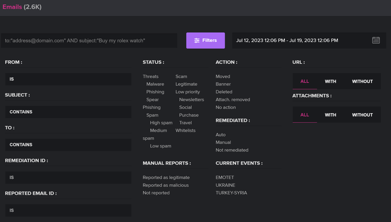Open the FROM field IS operator
The image size is (391, 222).
[68, 79]
